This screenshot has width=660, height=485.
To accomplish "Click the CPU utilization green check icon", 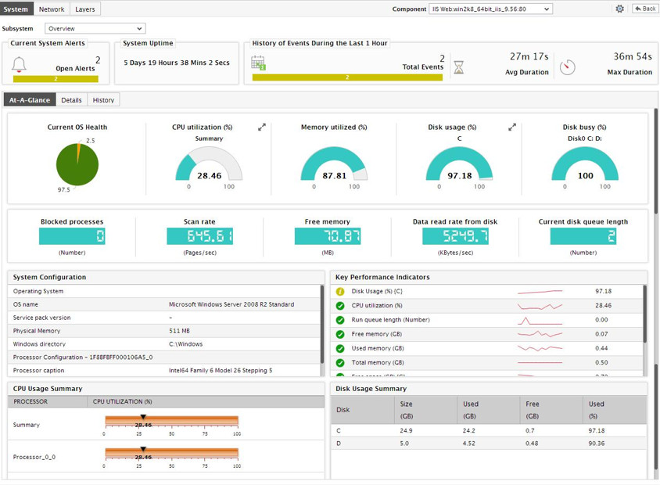I will (x=340, y=306).
